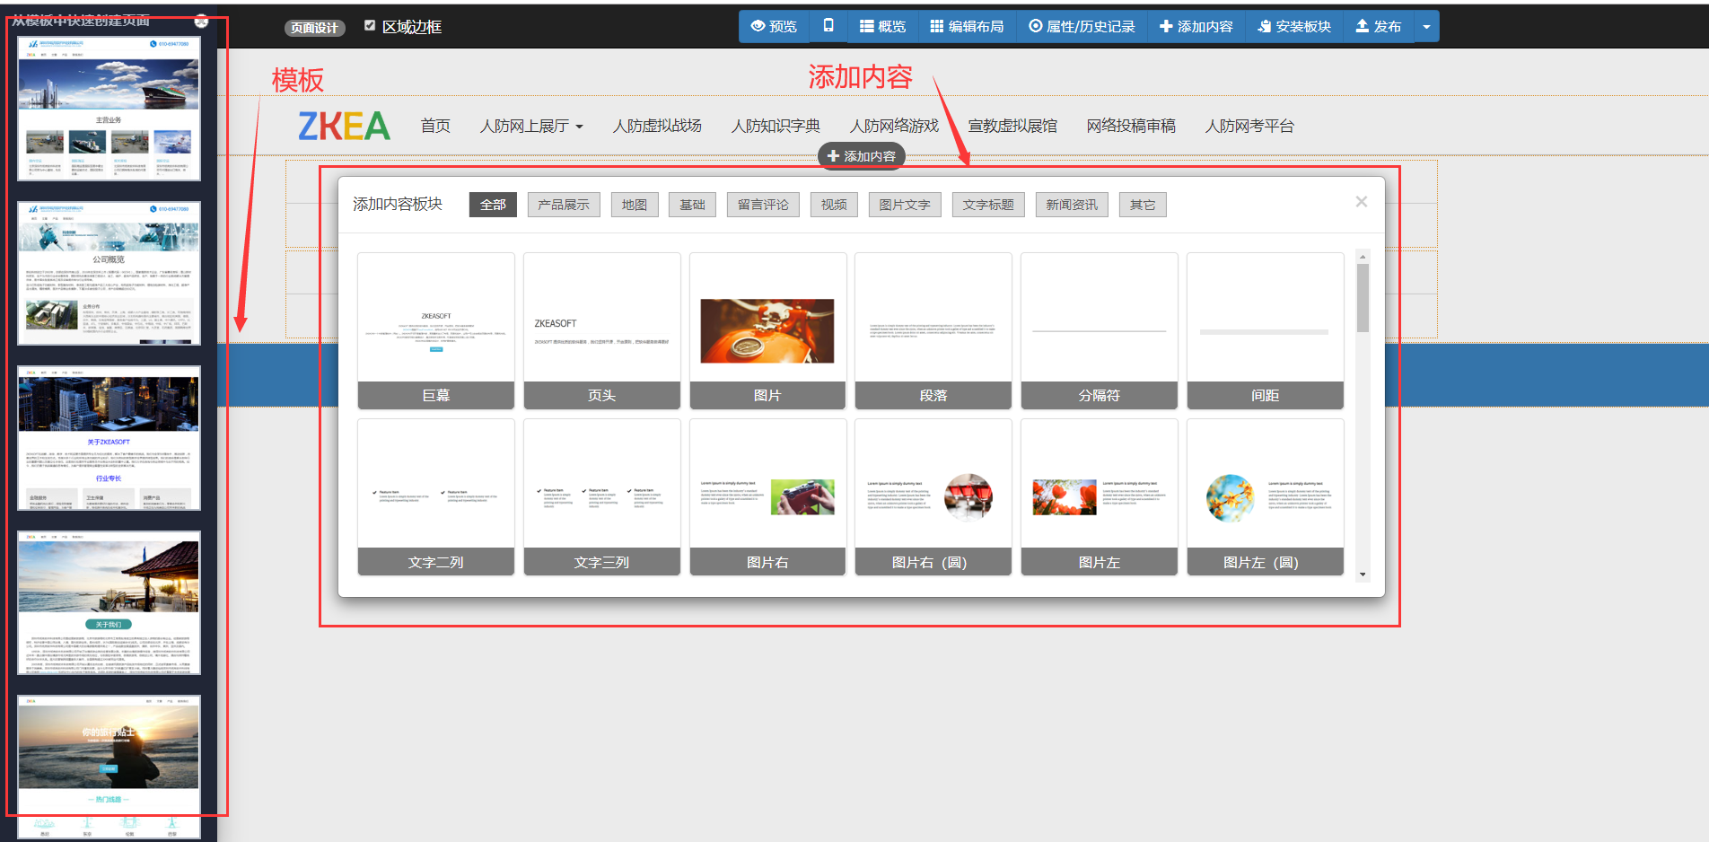Open 人防知识字典 navigation item
The height and width of the screenshot is (842, 1709).
pyautogui.click(x=776, y=127)
